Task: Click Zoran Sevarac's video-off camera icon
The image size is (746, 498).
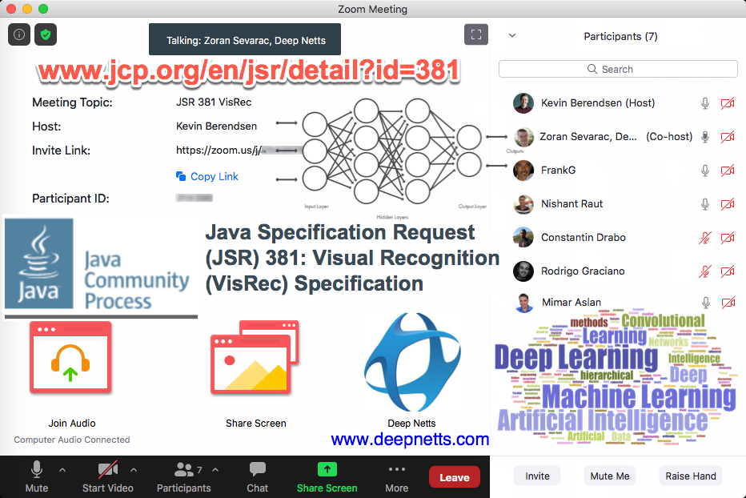Action: click(728, 137)
